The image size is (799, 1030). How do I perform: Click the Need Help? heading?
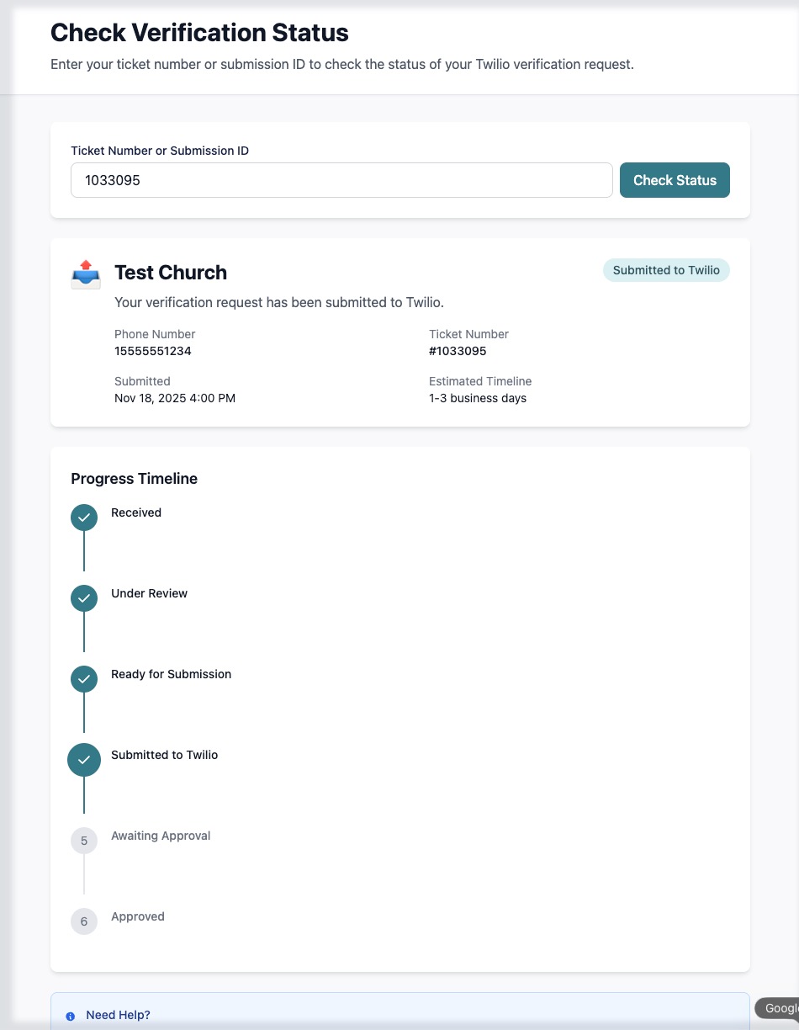[118, 1015]
